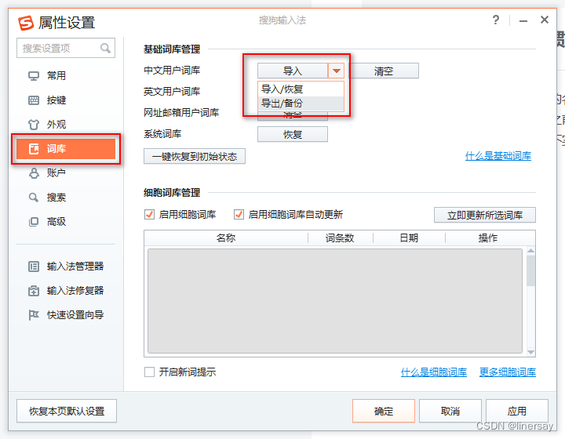
Task: Click 一键恢复到初始状态 button
Action: (195, 156)
